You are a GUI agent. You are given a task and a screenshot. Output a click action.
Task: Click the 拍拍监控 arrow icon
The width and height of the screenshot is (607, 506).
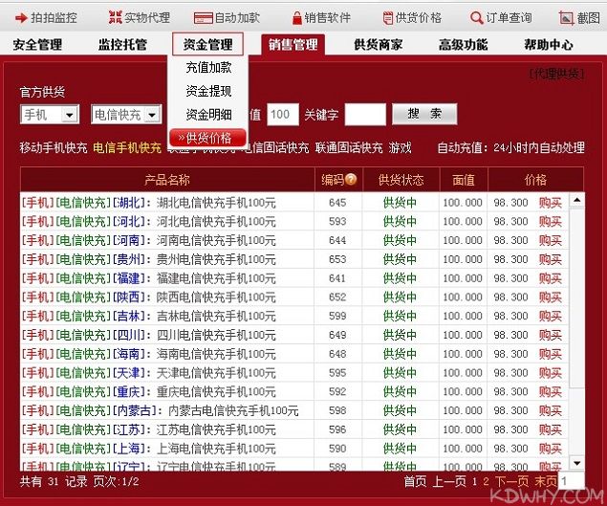coord(20,17)
